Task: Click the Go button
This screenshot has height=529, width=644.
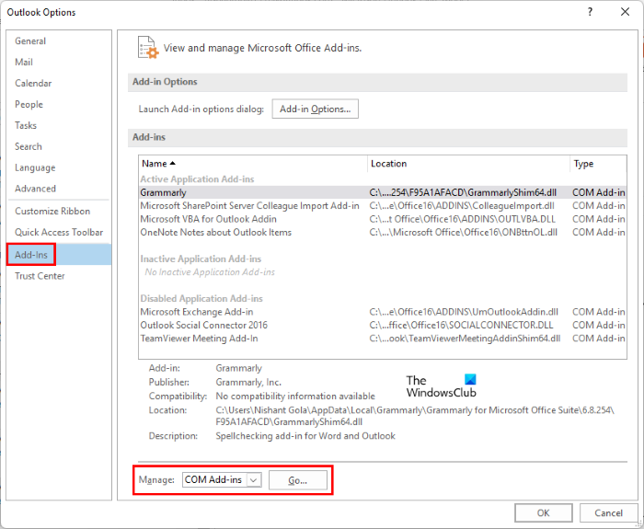Action: (x=297, y=479)
